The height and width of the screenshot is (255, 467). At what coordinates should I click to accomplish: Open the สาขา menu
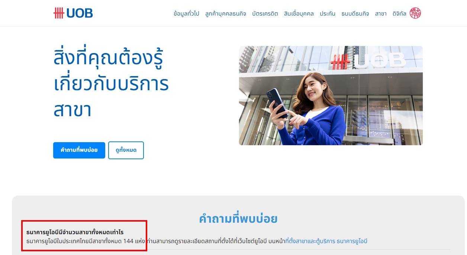(x=381, y=14)
